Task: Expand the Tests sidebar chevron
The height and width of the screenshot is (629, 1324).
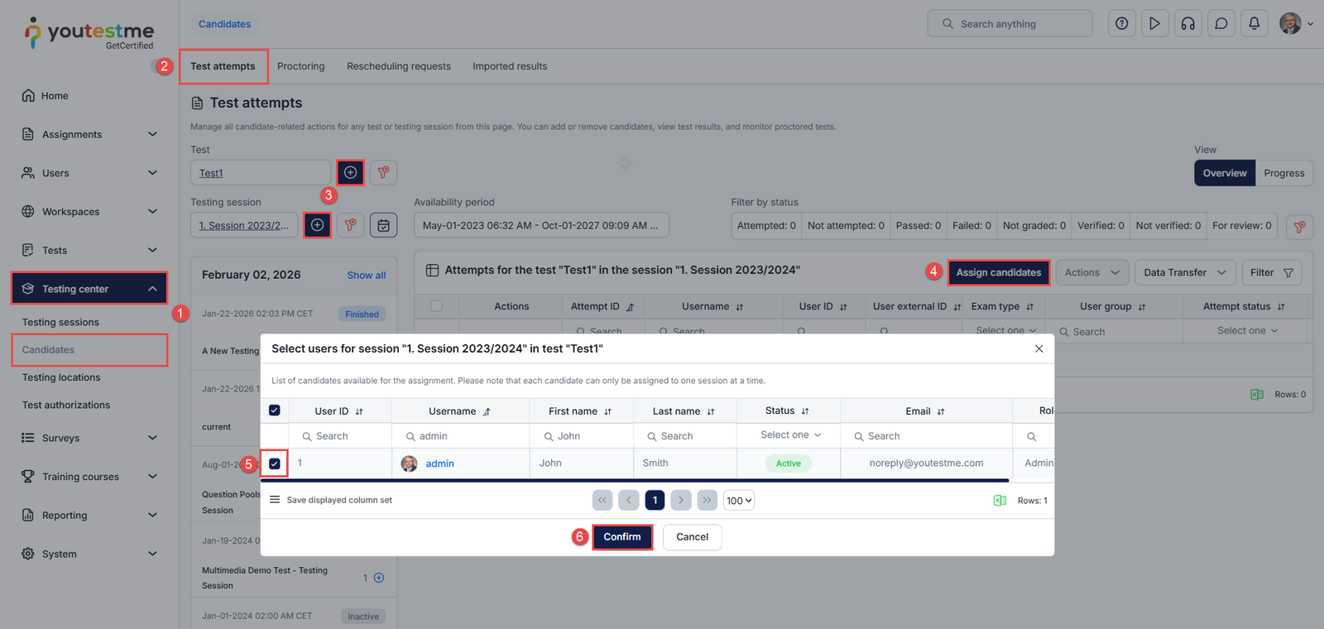Action: 152,250
